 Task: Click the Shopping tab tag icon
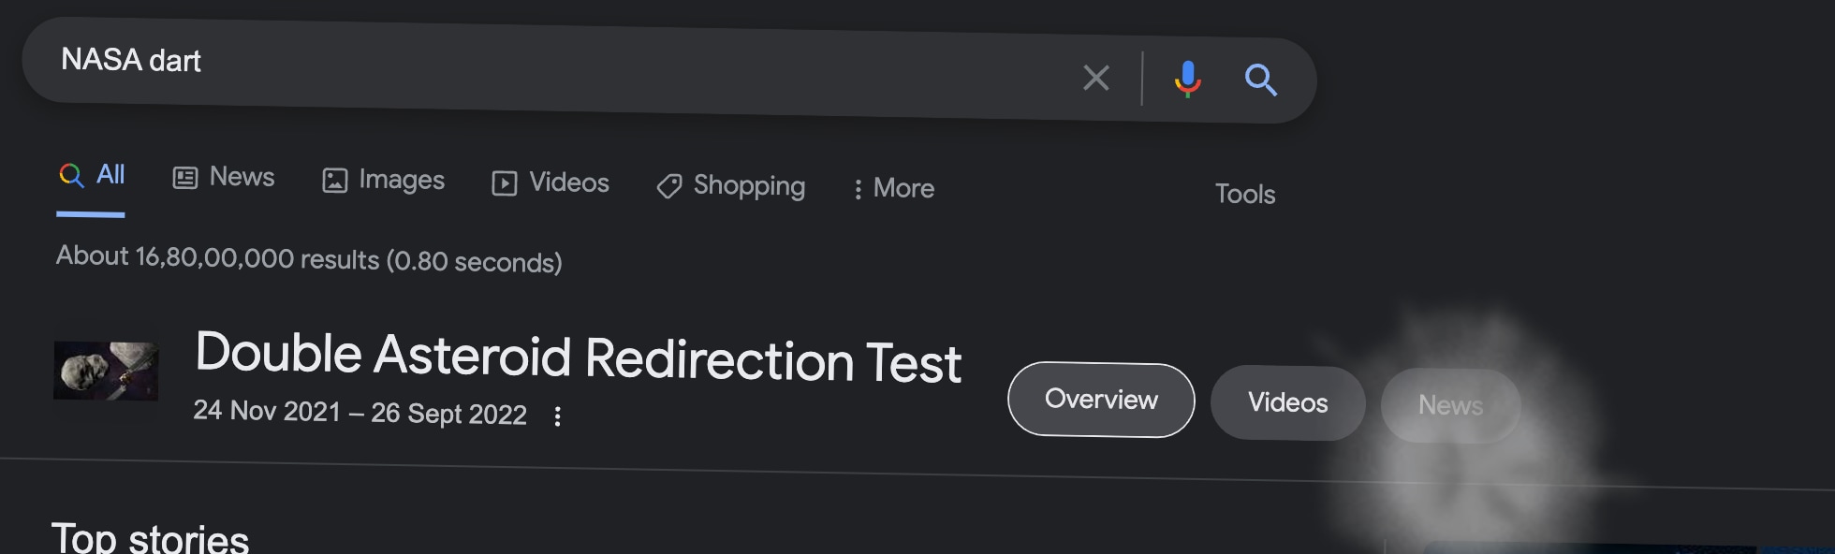coord(668,187)
